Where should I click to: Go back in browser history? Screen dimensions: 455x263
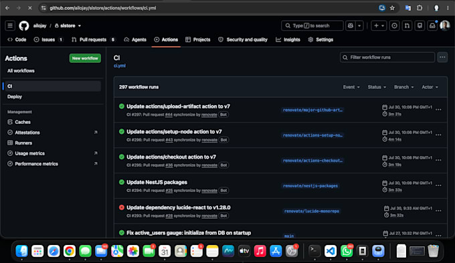pos(7,8)
